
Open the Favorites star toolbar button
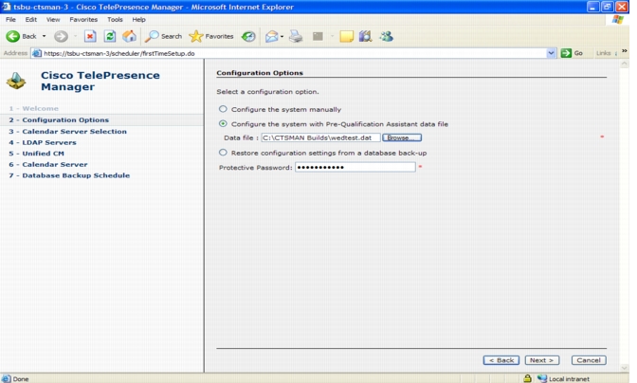(x=211, y=36)
